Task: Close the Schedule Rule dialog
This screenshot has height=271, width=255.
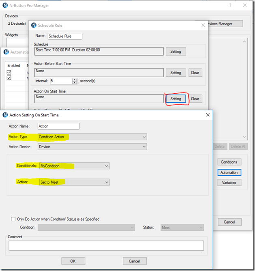Action: point(203,25)
